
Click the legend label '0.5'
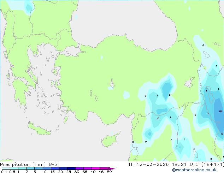12,172
